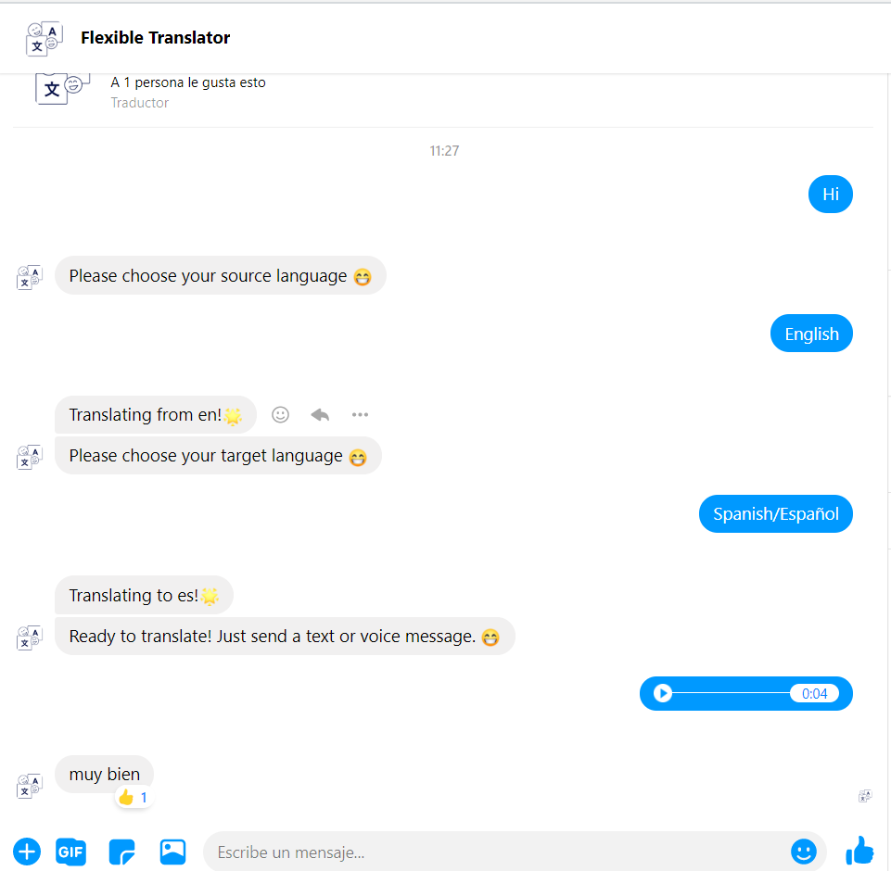Click the bot avatar next to 'muy bien'
The width and height of the screenshot is (891, 871).
pyautogui.click(x=30, y=786)
